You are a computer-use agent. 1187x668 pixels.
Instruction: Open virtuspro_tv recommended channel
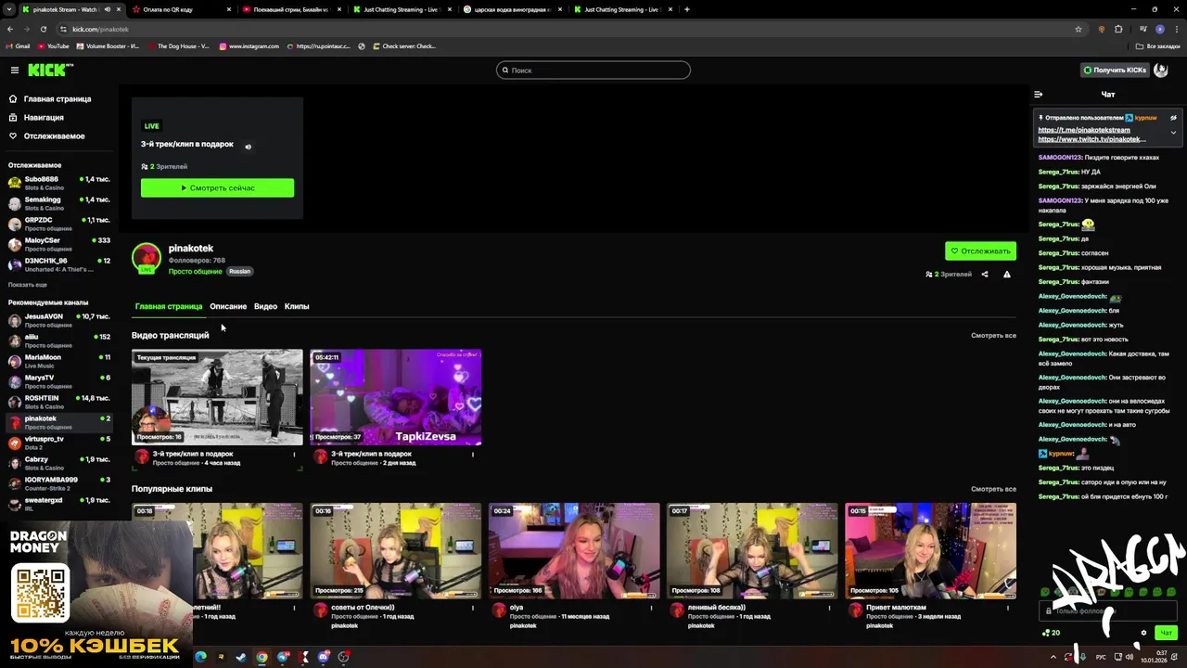click(59, 443)
